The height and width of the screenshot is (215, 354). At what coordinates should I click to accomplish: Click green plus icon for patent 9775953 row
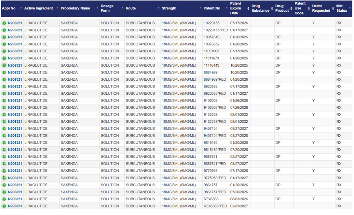(x=4, y=171)
